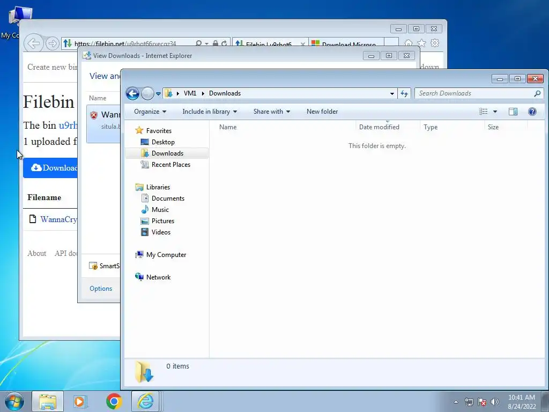Open Windows Explorer from the taskbar
This screenshot has width=549, height=412.
(48, 401)
